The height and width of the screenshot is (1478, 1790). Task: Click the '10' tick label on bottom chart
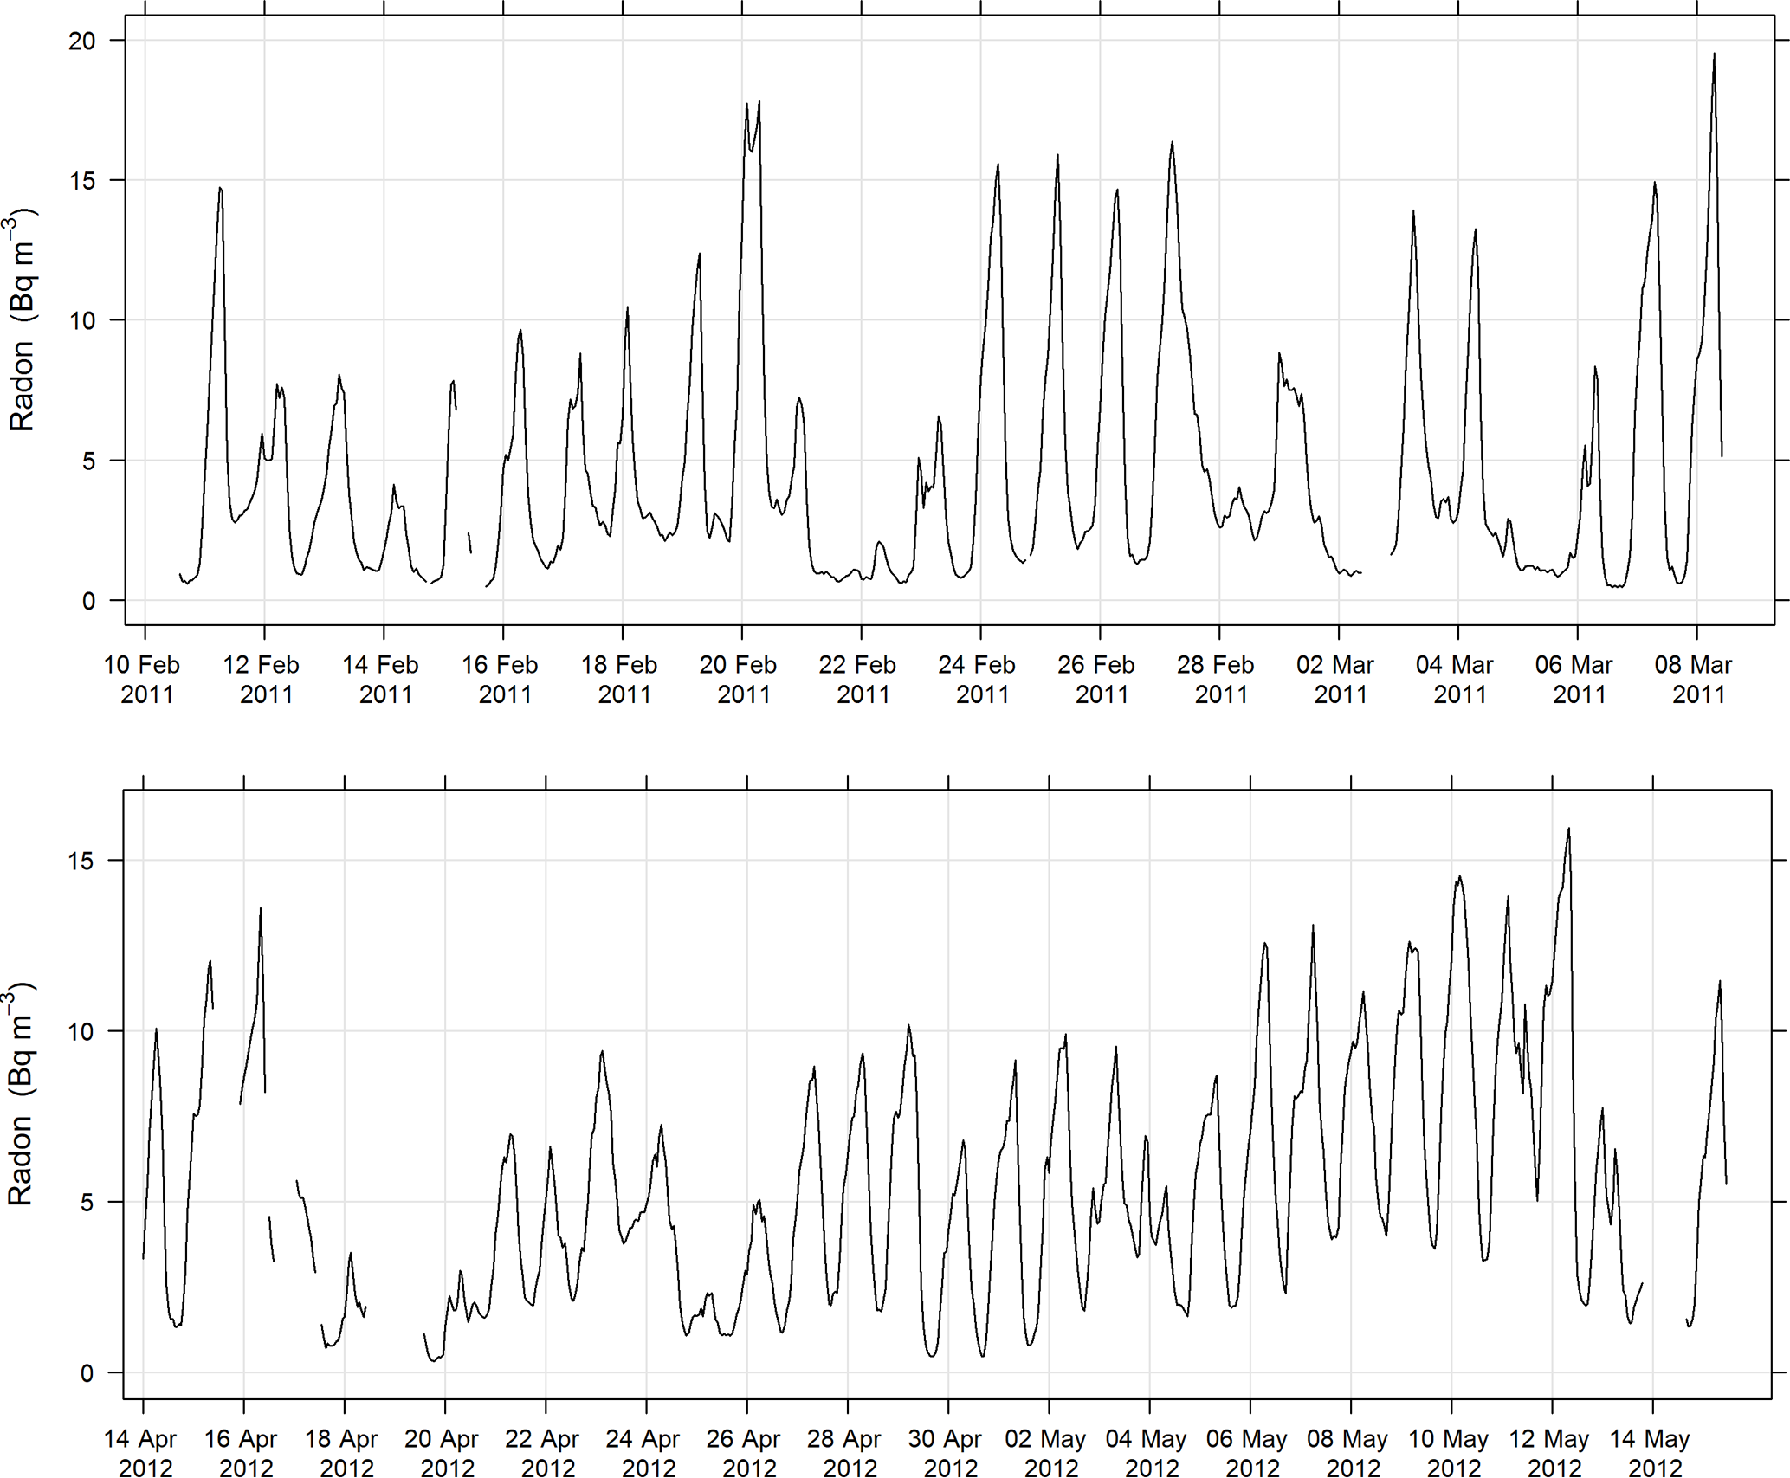[81, 1032]
